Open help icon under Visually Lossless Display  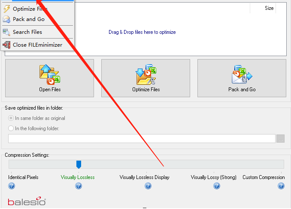148,186
